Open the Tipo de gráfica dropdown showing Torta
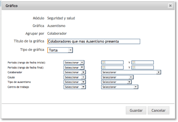 [60, 50]
